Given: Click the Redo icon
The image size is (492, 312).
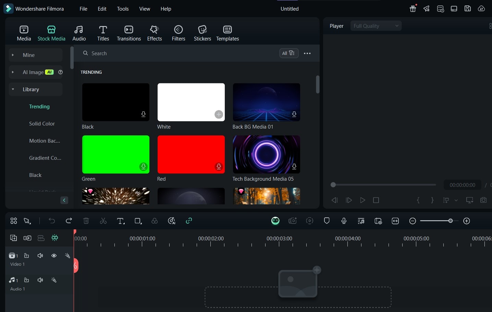Looking at the screenshot, I should click(69, 221).
